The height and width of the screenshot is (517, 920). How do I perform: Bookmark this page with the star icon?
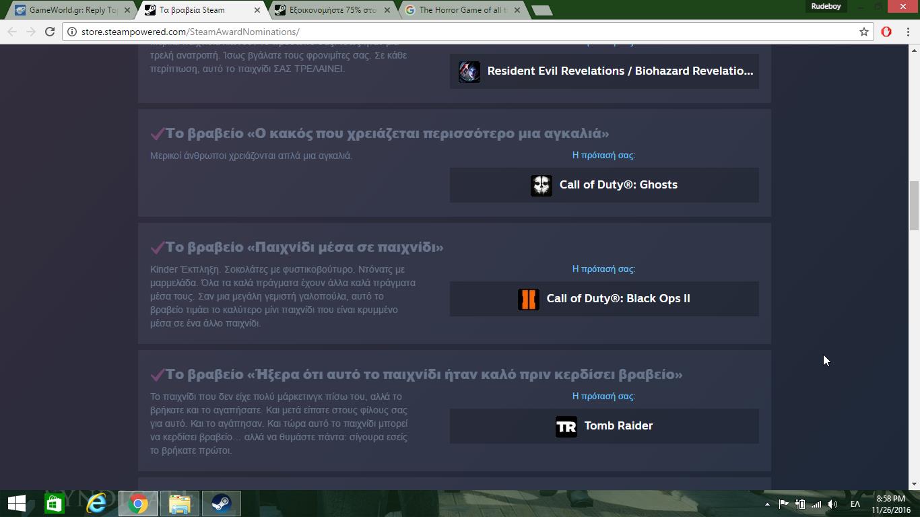(x=864, y=32)
